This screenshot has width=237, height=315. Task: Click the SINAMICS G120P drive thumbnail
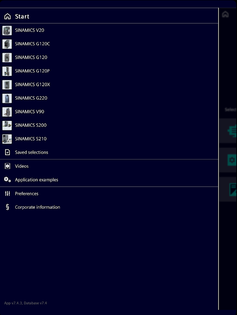[x=7, y=71]
